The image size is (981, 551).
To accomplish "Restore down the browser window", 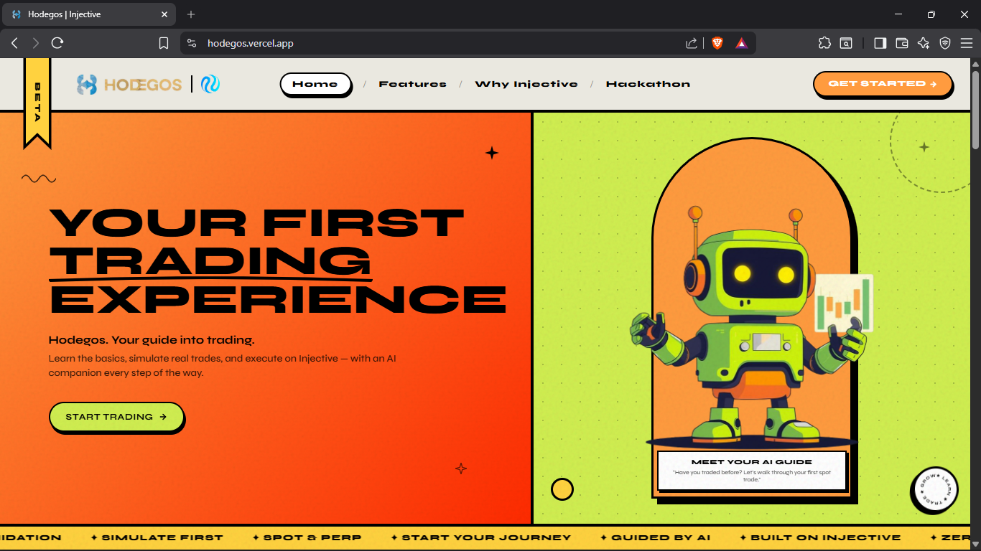I will 931,14.
